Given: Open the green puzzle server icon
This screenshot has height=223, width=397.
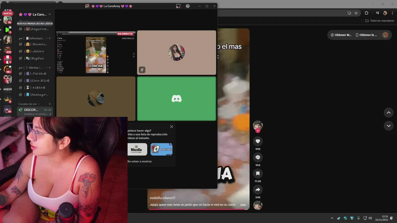Looking at the screenshot, I should click(x=7, y=30).
